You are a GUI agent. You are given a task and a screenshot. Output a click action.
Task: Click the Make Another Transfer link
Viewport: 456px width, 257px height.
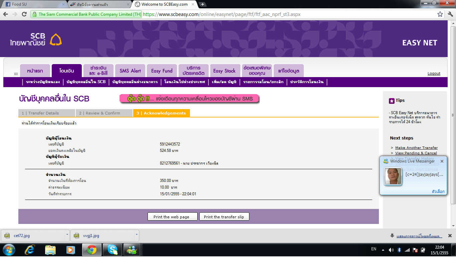pyautogui.click(x=416, y=148)
